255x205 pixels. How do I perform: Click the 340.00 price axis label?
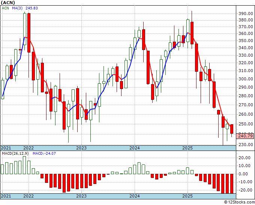[x=246, y=48]
